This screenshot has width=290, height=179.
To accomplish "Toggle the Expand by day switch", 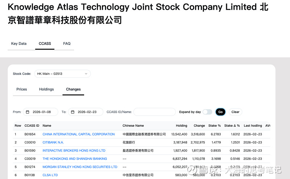I will [207, 112].
